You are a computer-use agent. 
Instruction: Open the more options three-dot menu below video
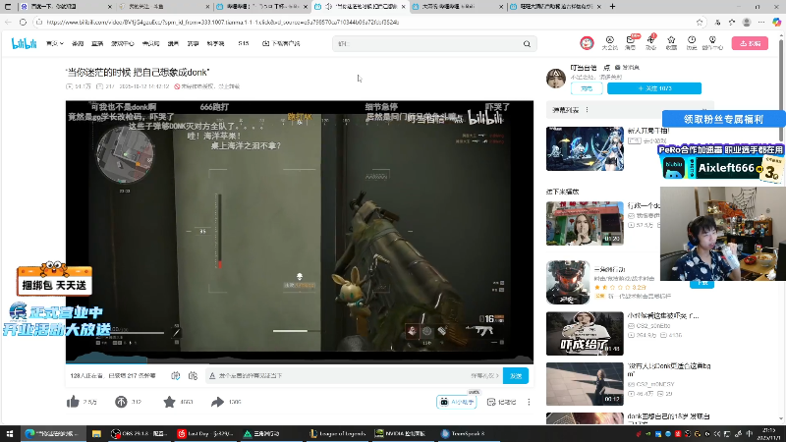[x=529, y=402]
